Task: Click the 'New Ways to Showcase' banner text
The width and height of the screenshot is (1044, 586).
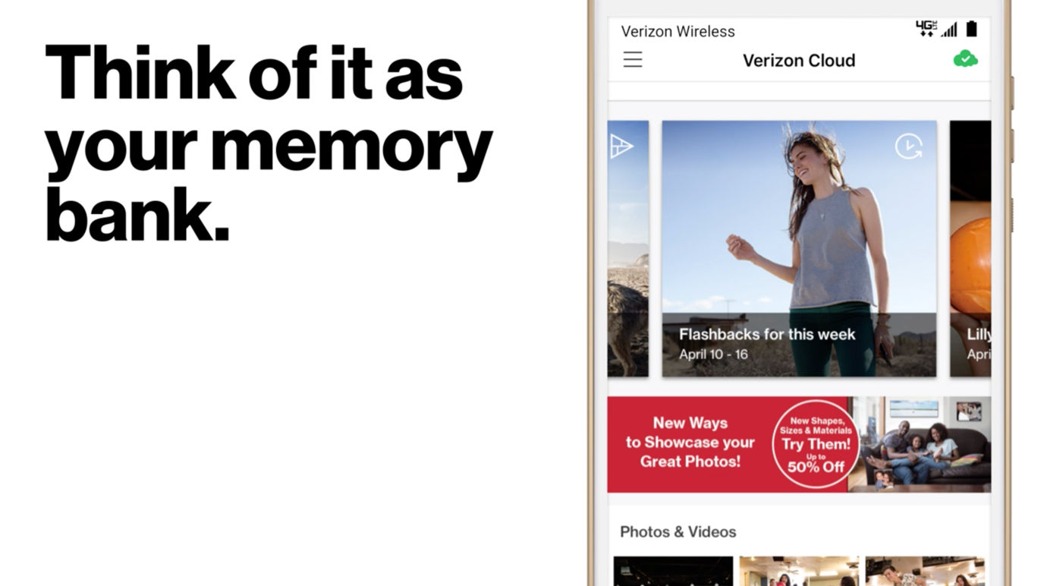Action: pyautogui.click(x=690, y=443)
